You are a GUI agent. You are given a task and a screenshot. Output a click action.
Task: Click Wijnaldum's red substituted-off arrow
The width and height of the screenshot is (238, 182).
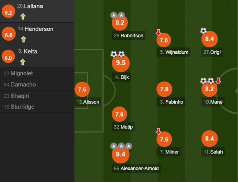click(158, 32)
